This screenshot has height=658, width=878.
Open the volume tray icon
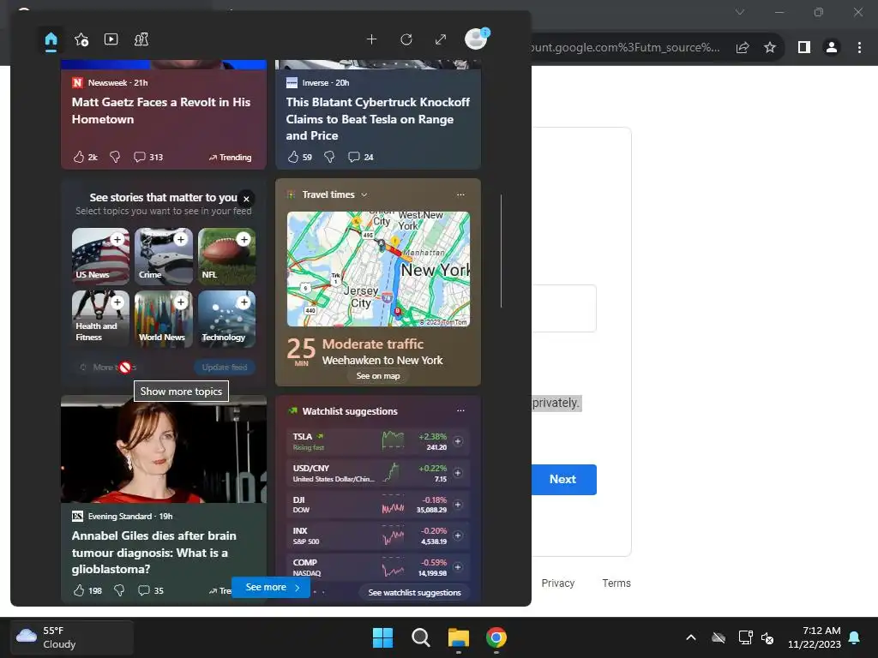click(x=767, y=637)
